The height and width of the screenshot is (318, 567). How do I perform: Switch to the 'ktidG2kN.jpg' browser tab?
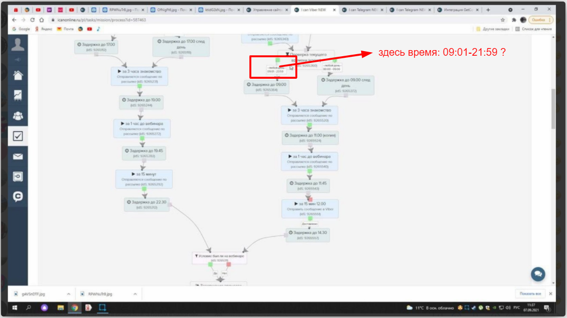coord(219,10)
